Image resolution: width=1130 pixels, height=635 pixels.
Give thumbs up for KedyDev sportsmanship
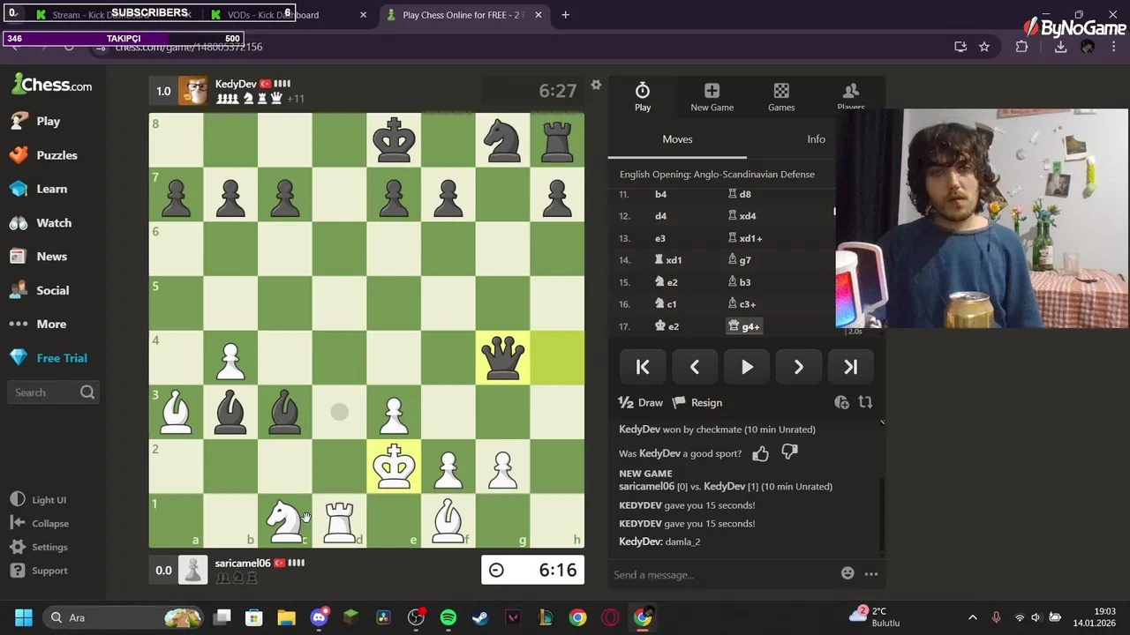(x=760, y=453)
